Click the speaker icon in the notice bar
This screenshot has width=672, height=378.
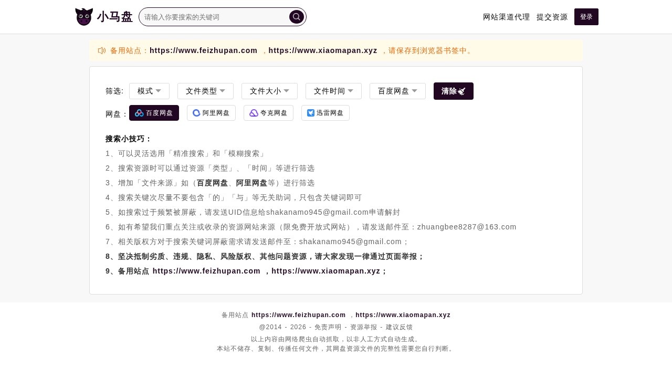pyautogui.click(x=101, y=50)
